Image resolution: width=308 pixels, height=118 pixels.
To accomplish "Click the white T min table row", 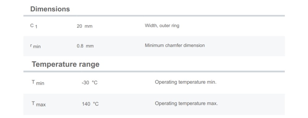I will pos(154,83).
